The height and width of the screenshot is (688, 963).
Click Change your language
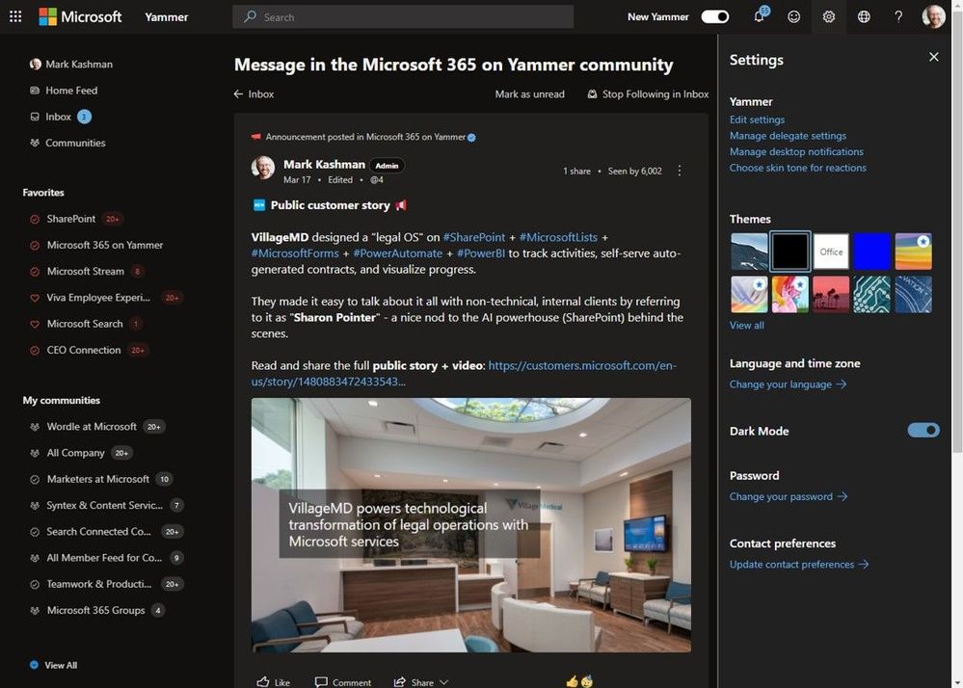pos(788,384)
